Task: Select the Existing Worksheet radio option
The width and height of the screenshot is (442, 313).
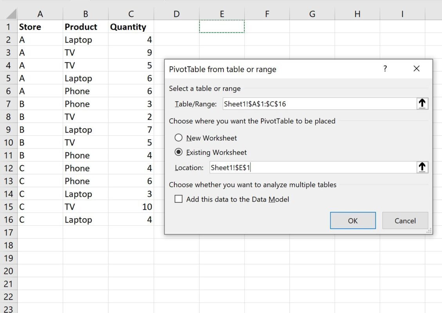Action: [179, 152]
